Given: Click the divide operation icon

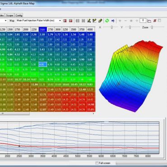Looking at the screenshot, I should click(137, 21).
